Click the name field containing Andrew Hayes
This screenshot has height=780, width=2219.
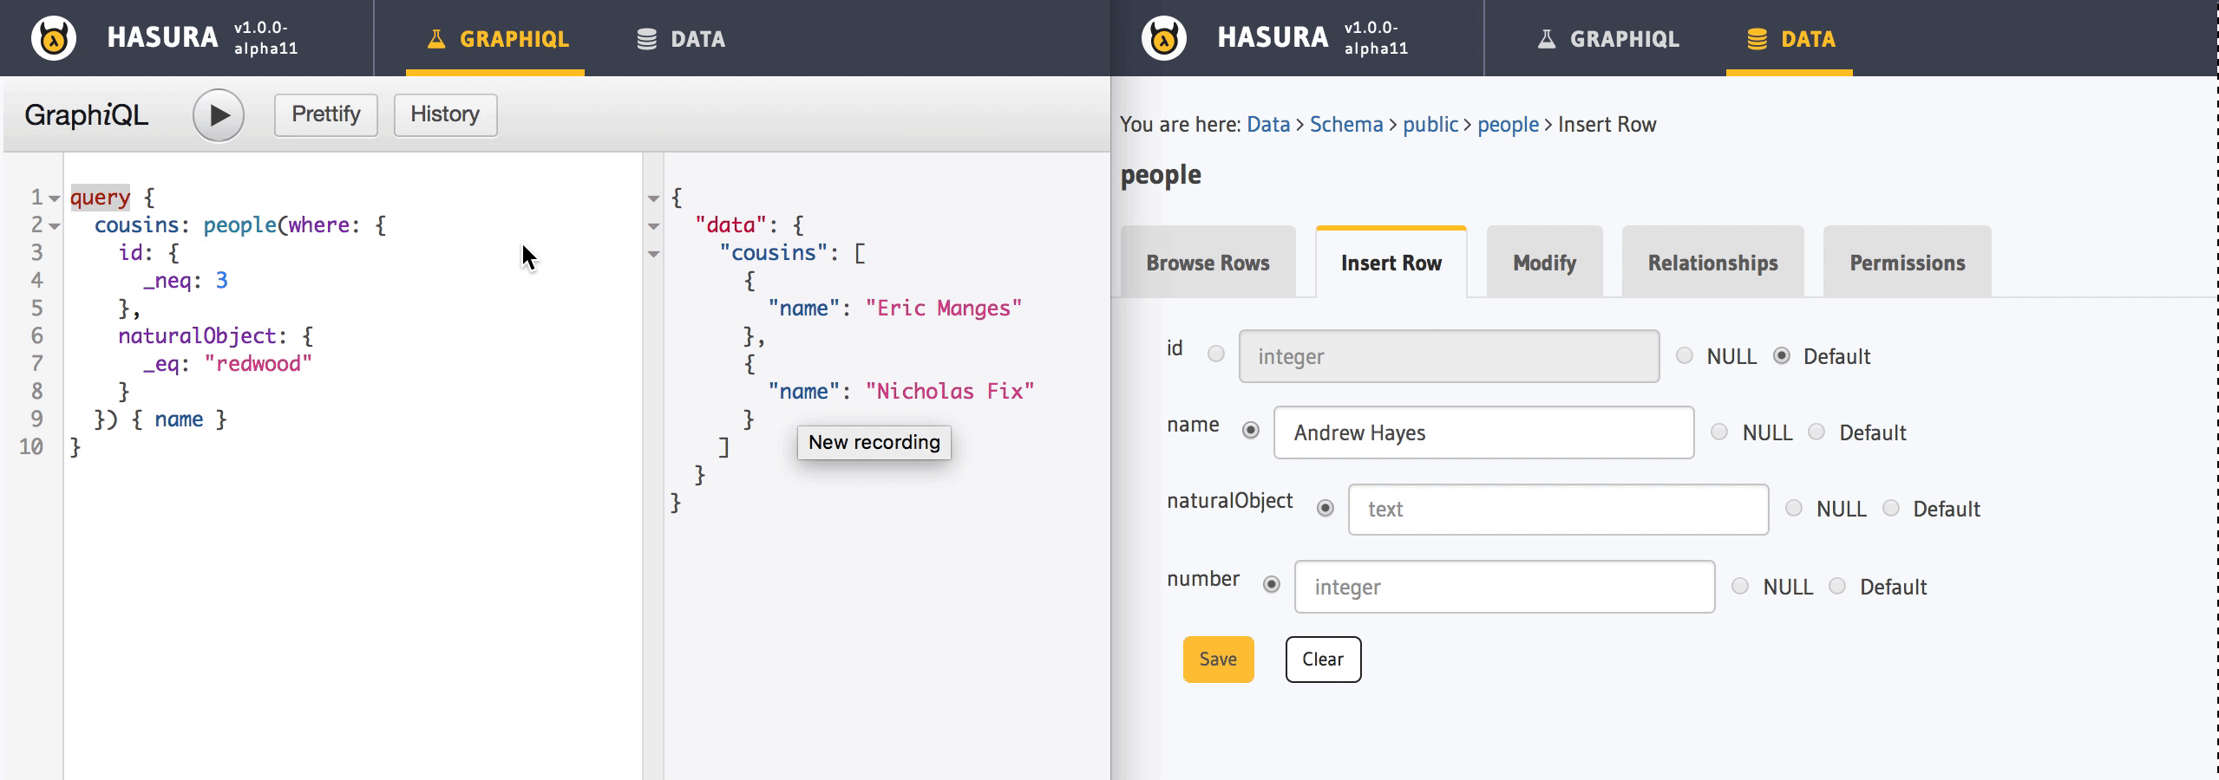(x=1484, y=432)
